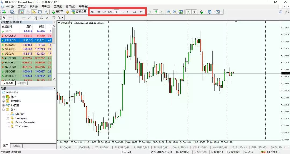Screen dimensions: 290x154
Task: Select the trendline drawing tool
Action: click(x=30, y=18)
